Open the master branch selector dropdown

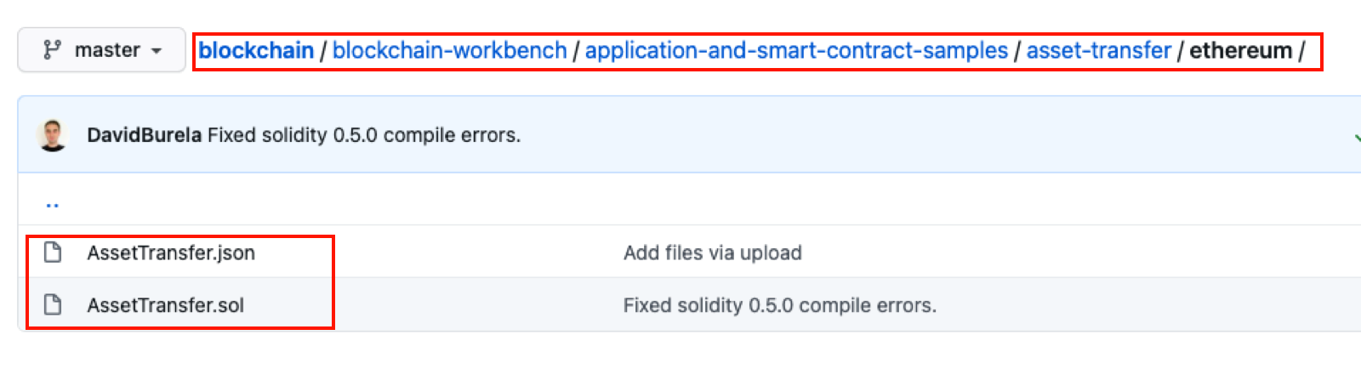pos(101,50)
